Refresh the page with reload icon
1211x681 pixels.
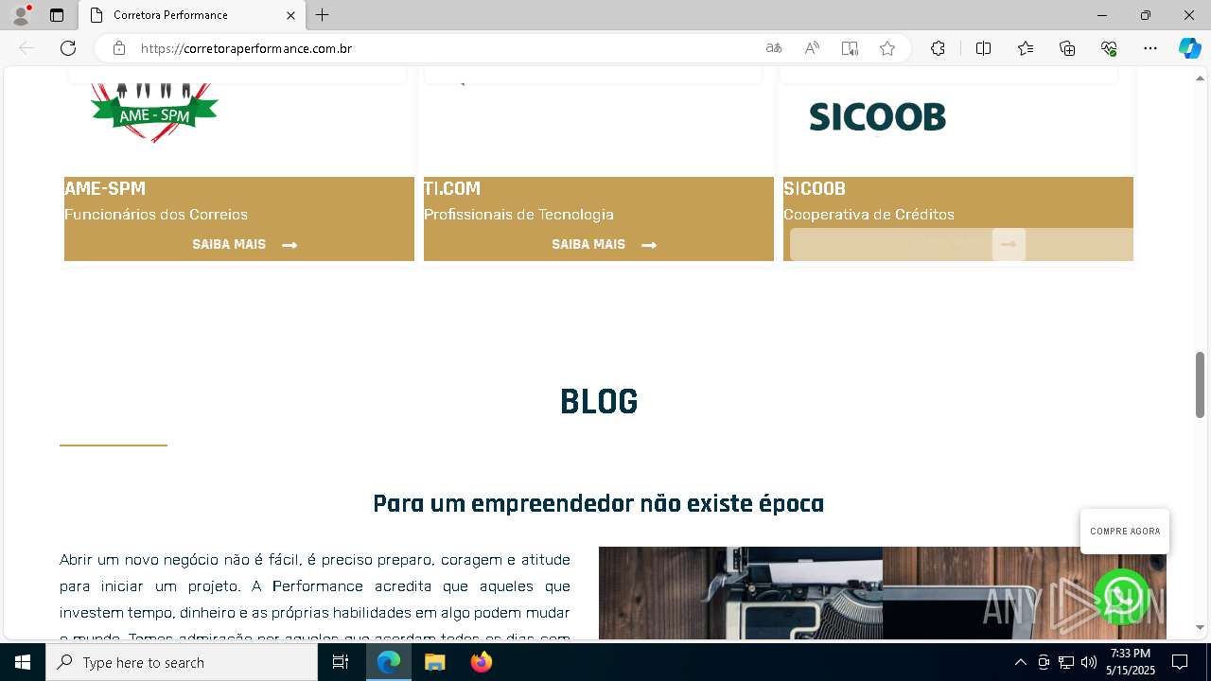(x=68, y=48)
